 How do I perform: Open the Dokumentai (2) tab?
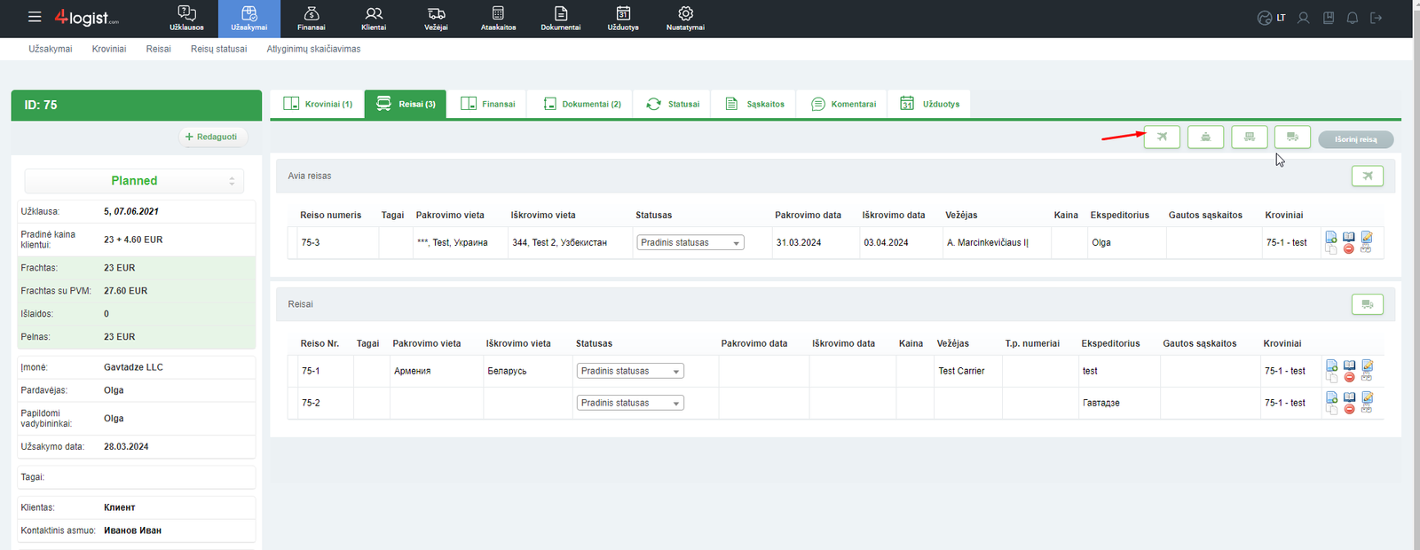click(582, 104)
